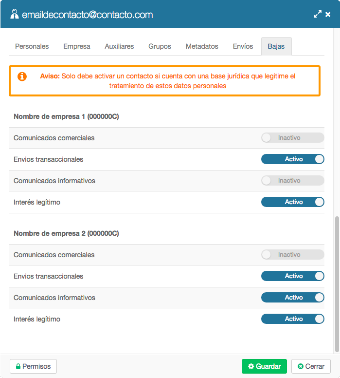340x378 pixels.
Task: Click the green lock icon on Permisos
Action: pos(18,366)
